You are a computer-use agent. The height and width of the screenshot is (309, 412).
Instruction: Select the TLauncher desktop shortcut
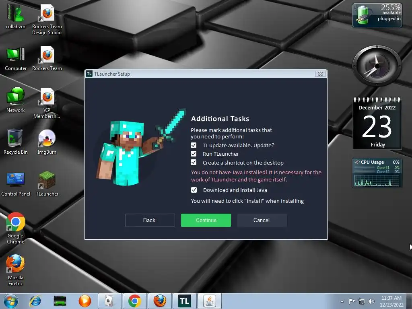coord(47,184)
